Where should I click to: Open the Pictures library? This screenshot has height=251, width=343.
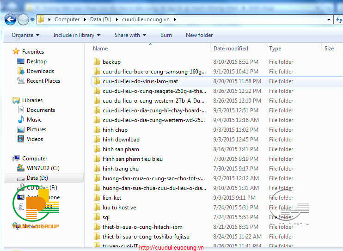tap(36, 129)
